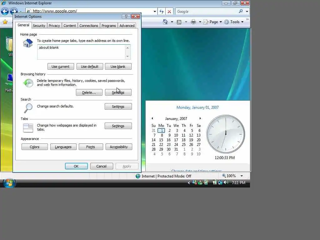
Task: Click the RSS feeds icon in the toolbar
Action: (x=179, y=22)
